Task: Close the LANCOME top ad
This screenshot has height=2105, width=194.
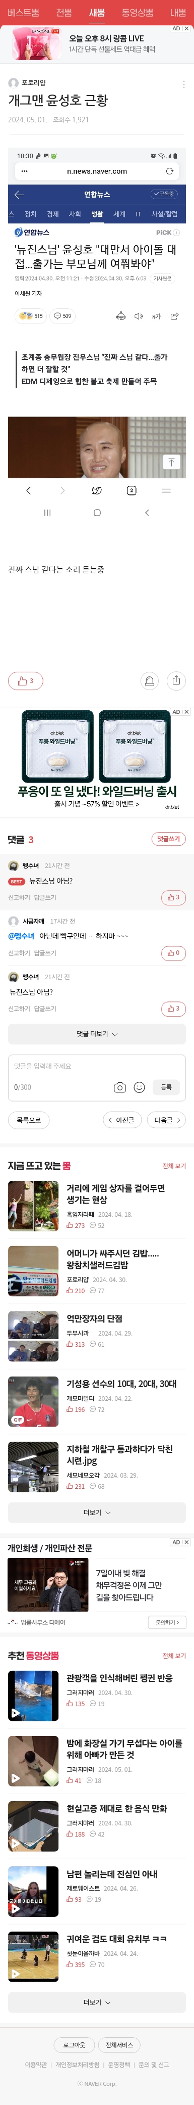Action: pyautogui.click(x=186, y=29)
